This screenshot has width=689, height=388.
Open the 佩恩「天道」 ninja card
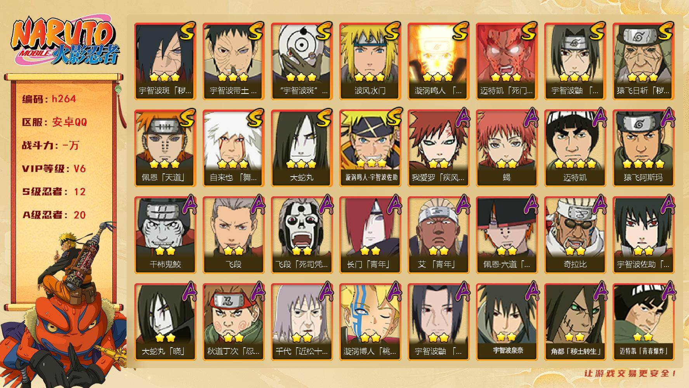(x=165, y=148)
